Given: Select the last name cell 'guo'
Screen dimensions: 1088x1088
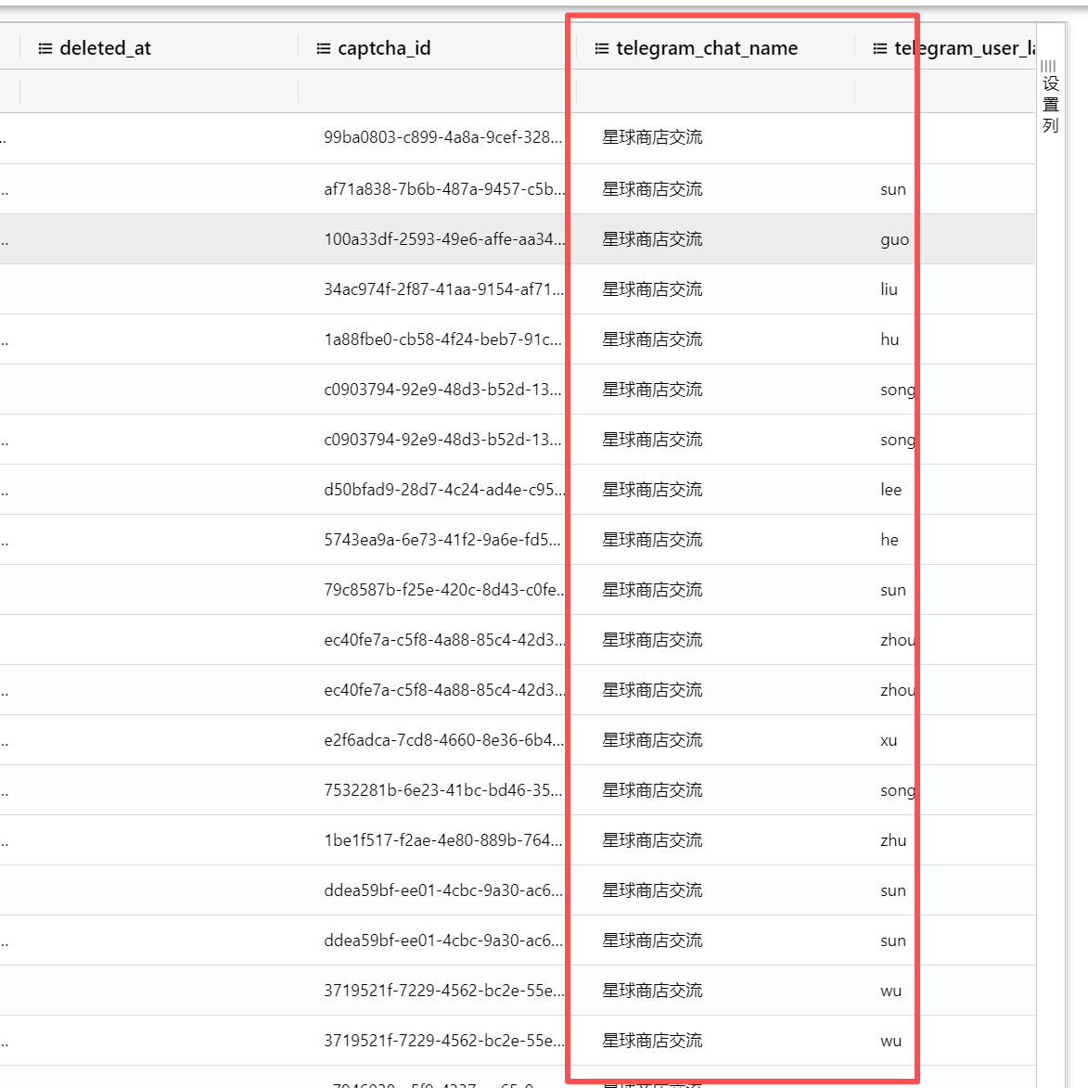Looking at the screenshot, I should [x=894, y=240].
